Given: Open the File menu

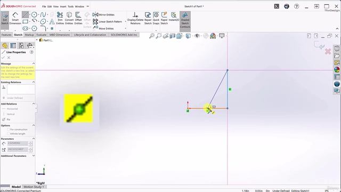Looking at the screenshot, I should [x=44, y=6].
